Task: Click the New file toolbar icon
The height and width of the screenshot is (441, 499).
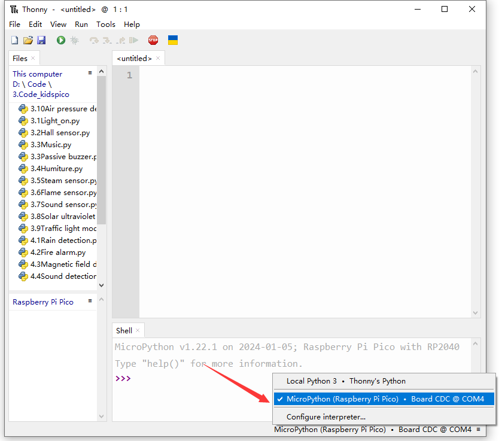Action: tap(14, 40)
